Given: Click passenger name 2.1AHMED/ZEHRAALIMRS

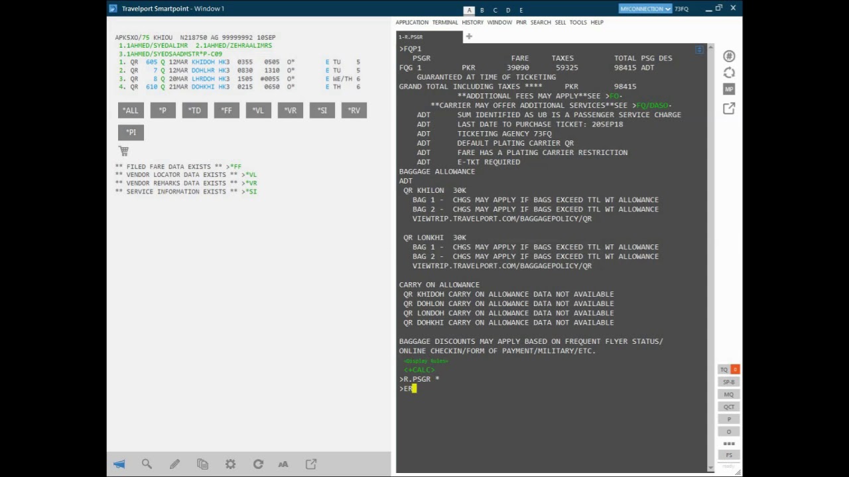Looking at the screenshot, I should click(x=233, y=46).
